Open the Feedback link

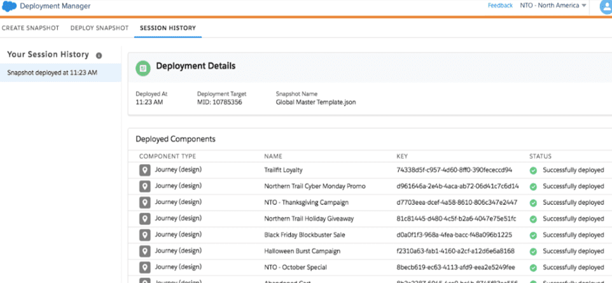(x=500, y=6)
